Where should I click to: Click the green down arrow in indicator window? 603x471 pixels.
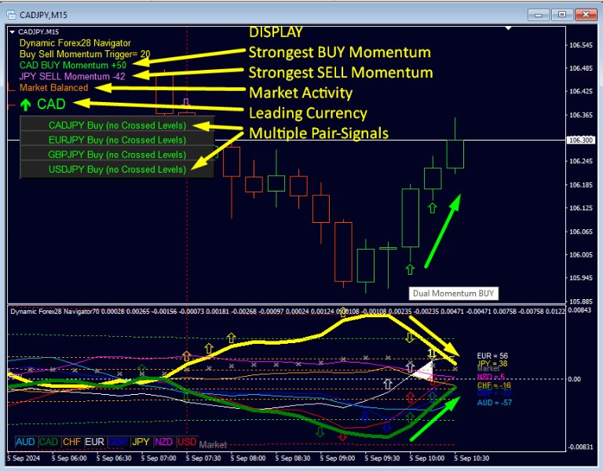320,433
